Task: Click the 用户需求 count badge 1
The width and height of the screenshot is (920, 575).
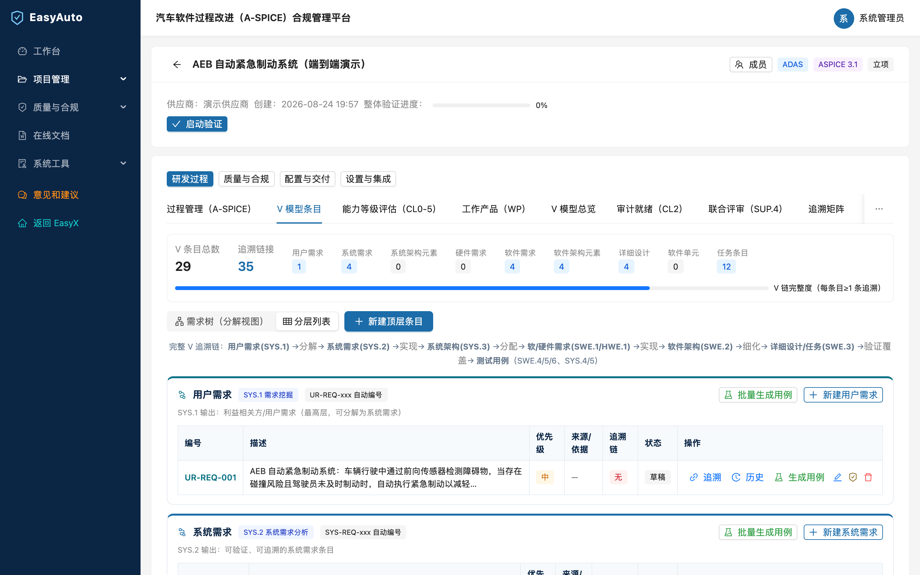Action: click(x=299, y=267)
